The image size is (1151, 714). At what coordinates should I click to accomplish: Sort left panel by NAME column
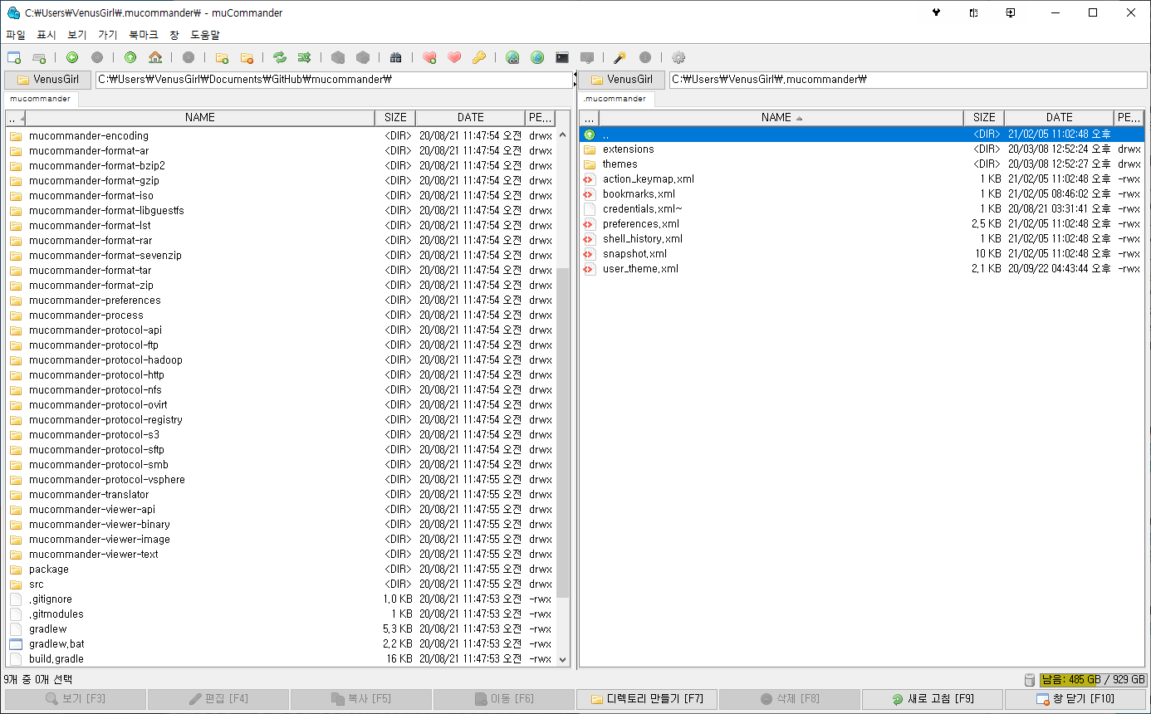pyautogui.click(x=199, y=118)
